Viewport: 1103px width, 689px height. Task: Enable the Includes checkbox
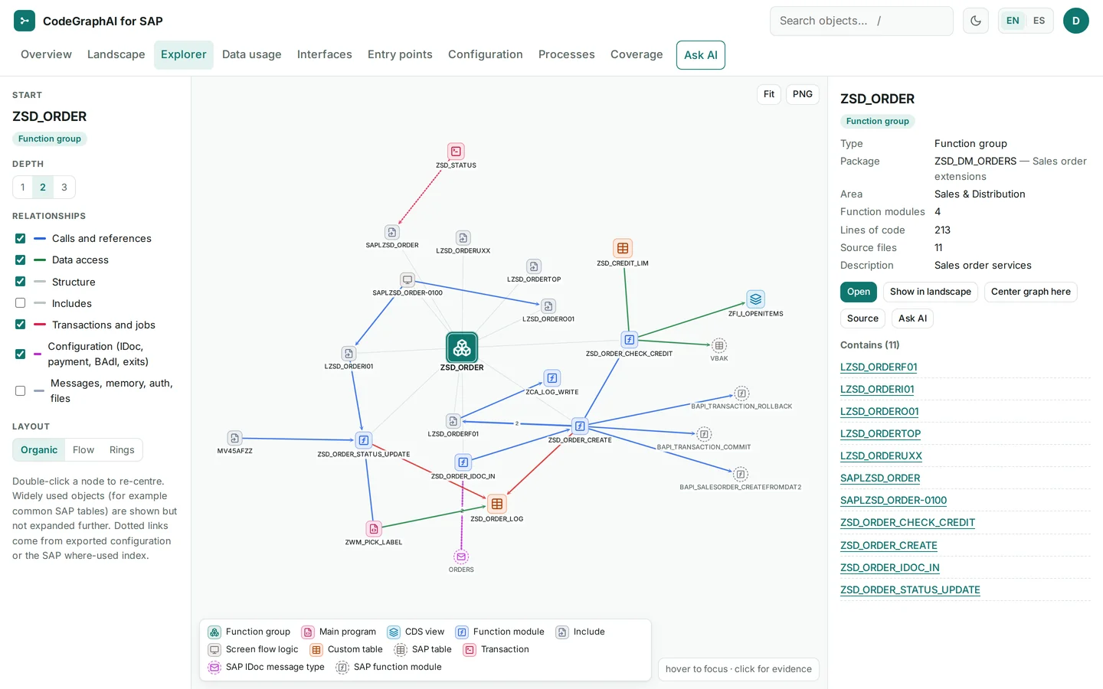[x=21, y=303]
